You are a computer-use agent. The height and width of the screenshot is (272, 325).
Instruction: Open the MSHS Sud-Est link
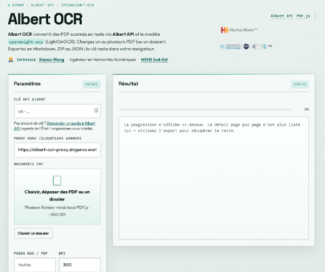click(154, 60)
